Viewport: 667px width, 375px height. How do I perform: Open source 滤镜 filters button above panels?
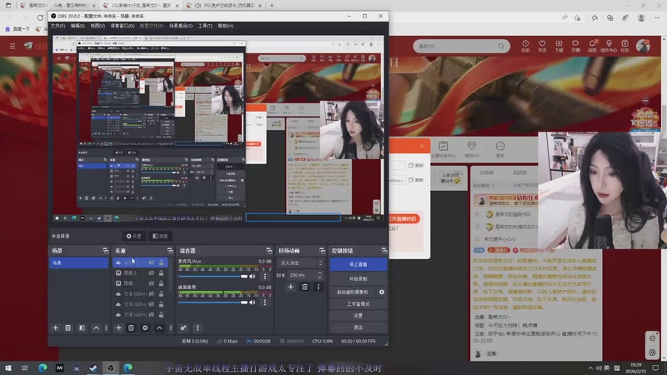(x=160, y=236)
